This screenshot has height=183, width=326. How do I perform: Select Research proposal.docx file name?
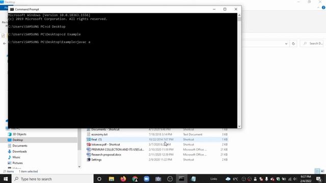coord(106,155)
